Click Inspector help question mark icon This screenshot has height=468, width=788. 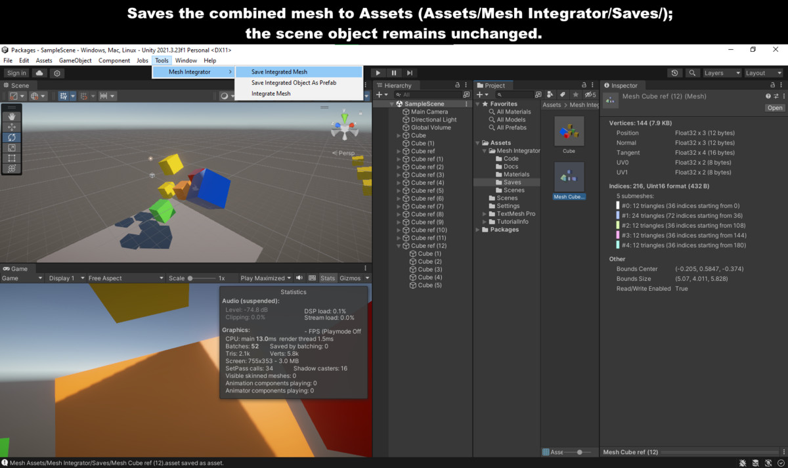pyautogui.click(x=768, y=96)
